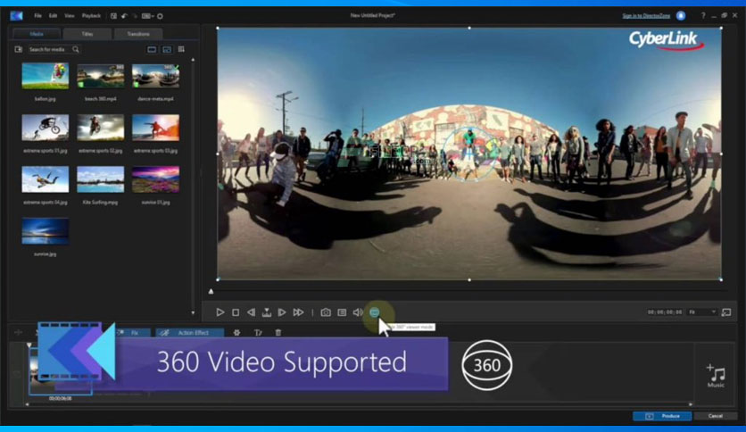This screenshot has height=432, width=746.
Task: Stop the preview playback
Action: coord(236,312)
